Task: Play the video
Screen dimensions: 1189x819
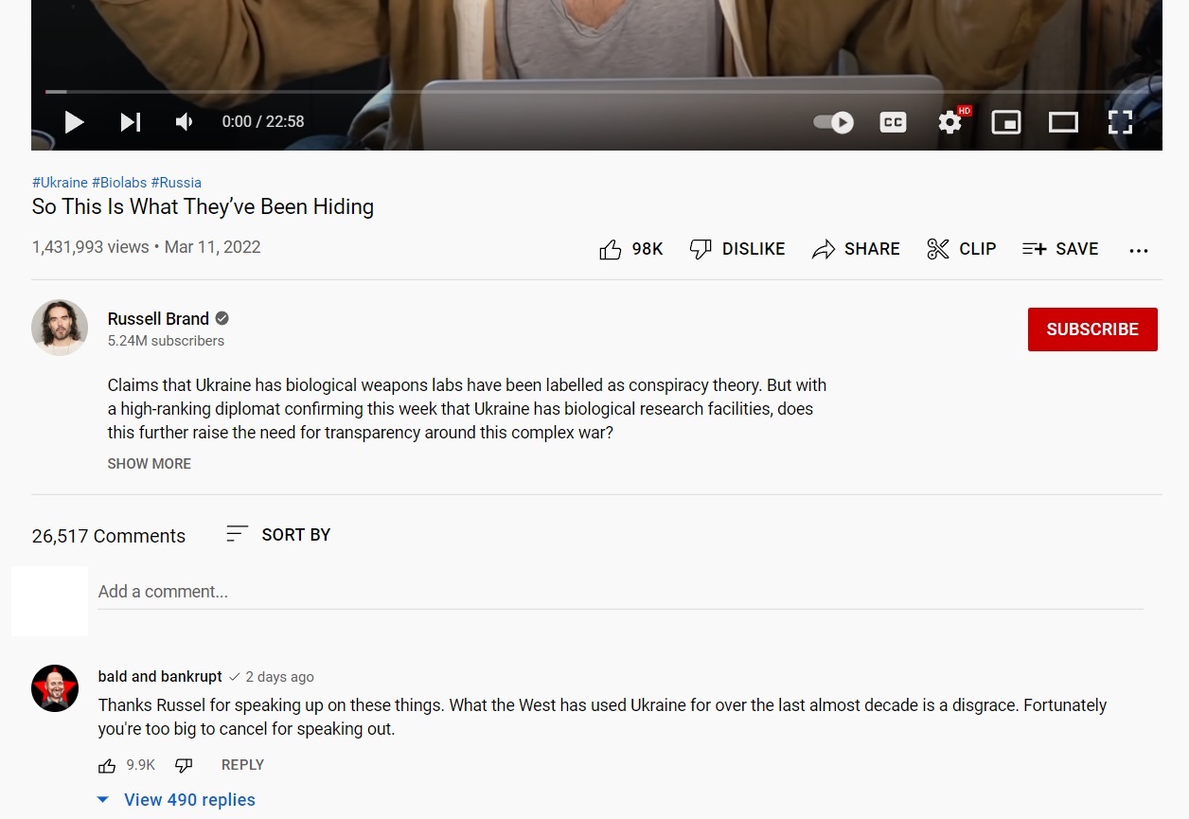Action: point(74,121)
